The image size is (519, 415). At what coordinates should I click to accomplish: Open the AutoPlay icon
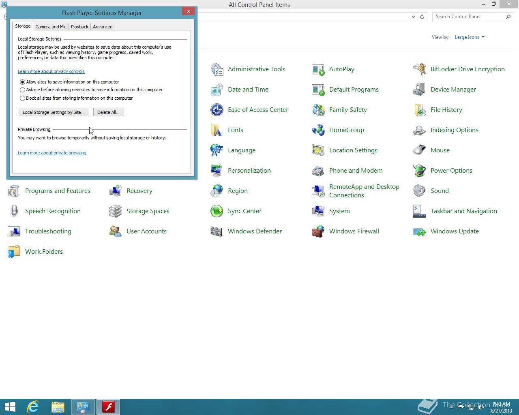318,69
